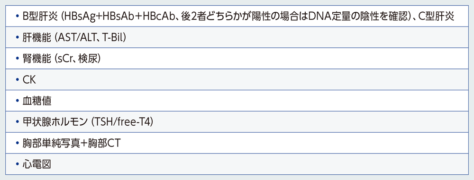
Task: Select the 腎機能 (sCr, 検尿) row
Action: pyautogui.click(x=237, y=59)
